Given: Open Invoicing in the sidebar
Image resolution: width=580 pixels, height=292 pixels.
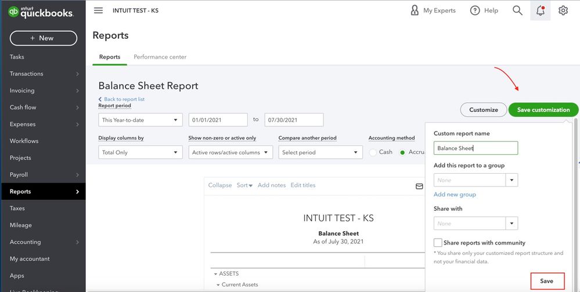Looking at the screenshot, I should [22, 90].
